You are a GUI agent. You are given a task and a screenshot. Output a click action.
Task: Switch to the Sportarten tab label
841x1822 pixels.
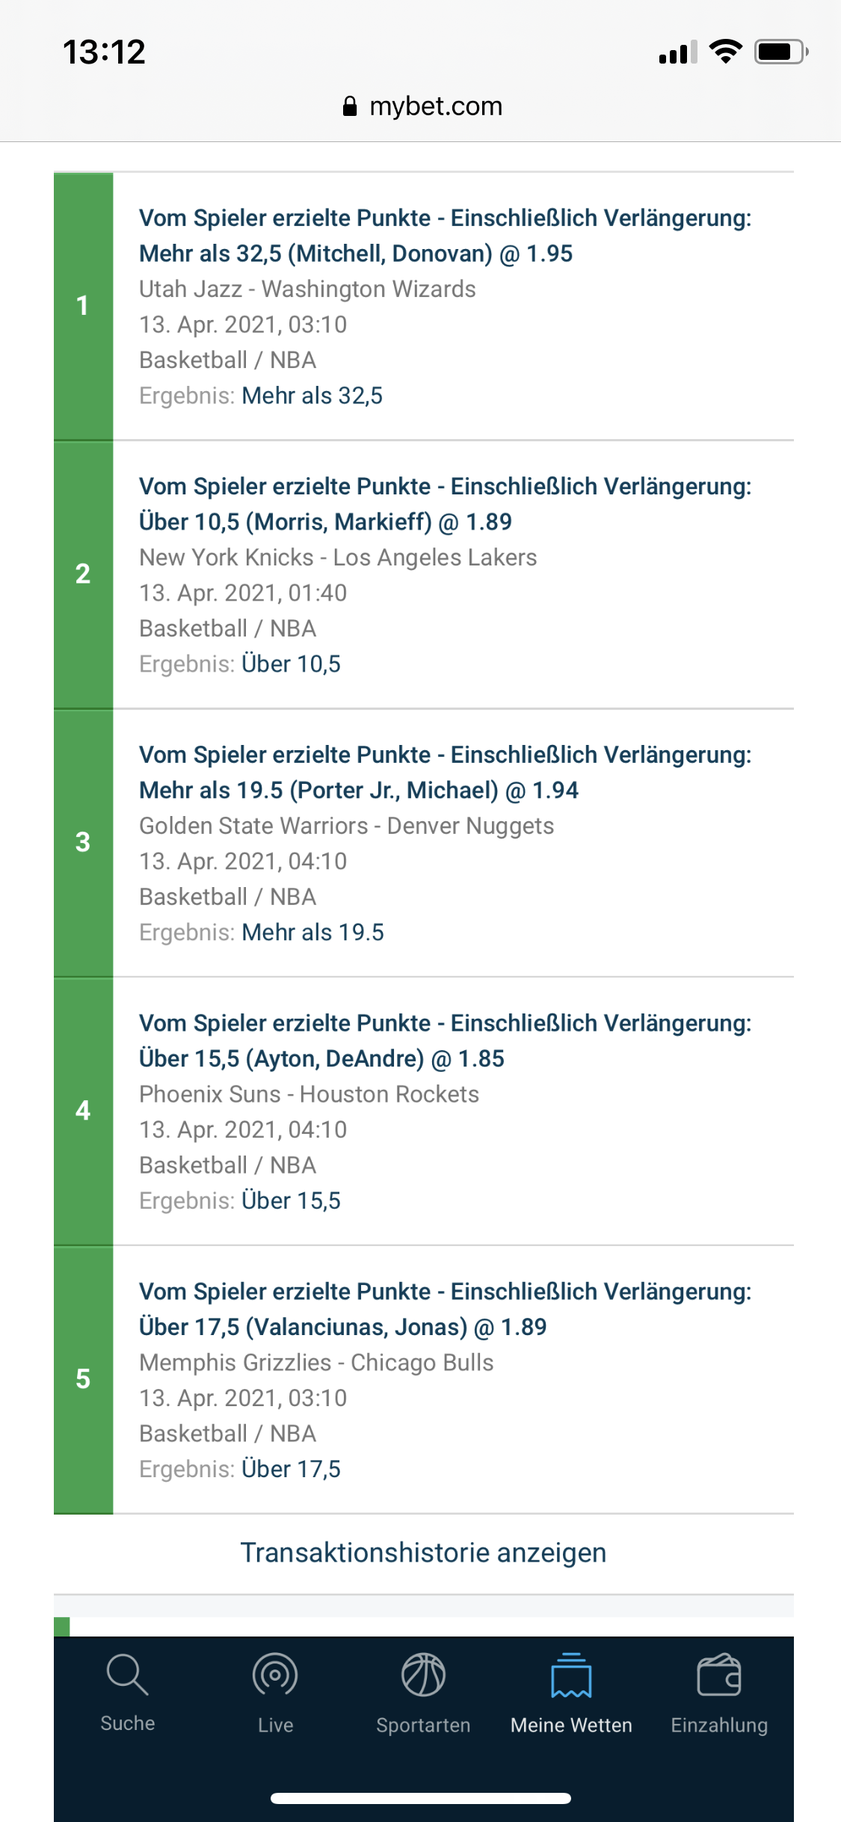[423, 1725]
